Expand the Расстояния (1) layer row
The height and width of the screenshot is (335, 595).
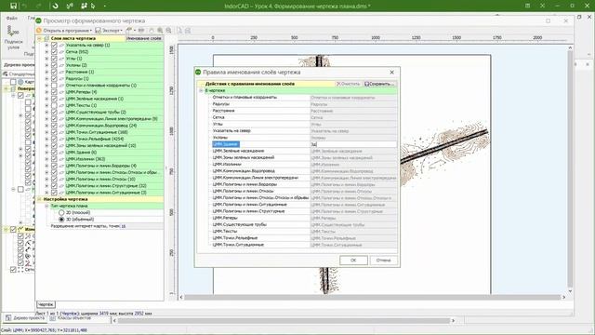(x=46, y=72)
